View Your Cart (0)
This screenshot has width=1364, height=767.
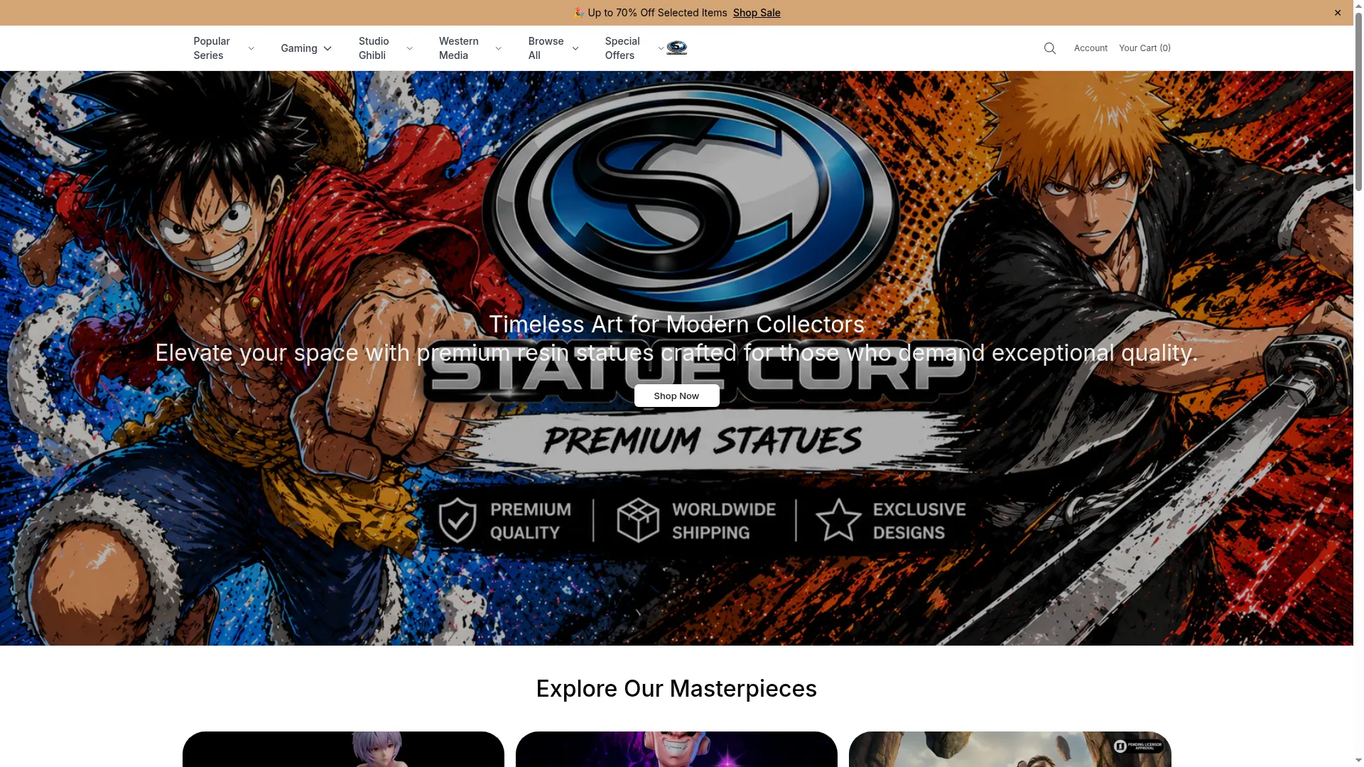click(1144, 48)
